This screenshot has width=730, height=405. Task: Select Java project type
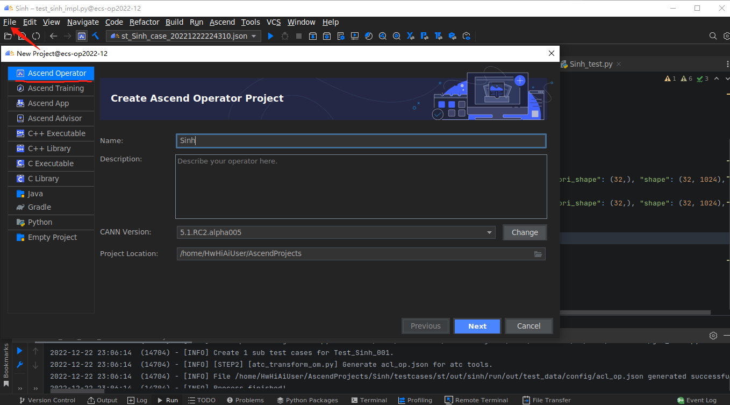pyautogui.click(x=51, y=194)
